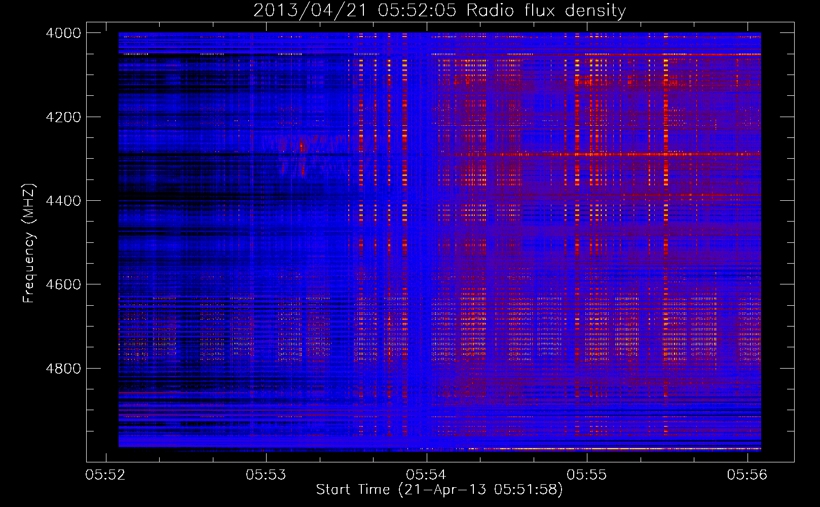
Task: Click the 4400 frequency tick label
Action: pos(63,201)
